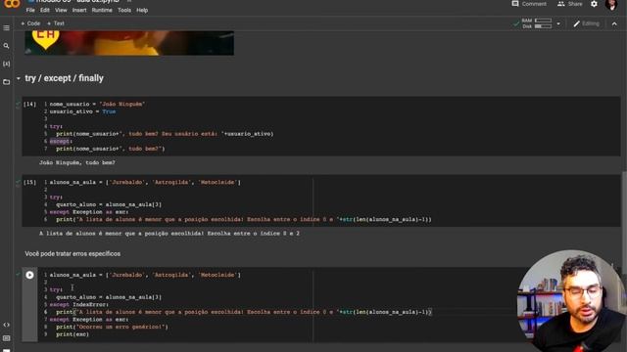
Task: Click output text 'João Ninguém, tudo bem?'
Action: coord(77,163)
